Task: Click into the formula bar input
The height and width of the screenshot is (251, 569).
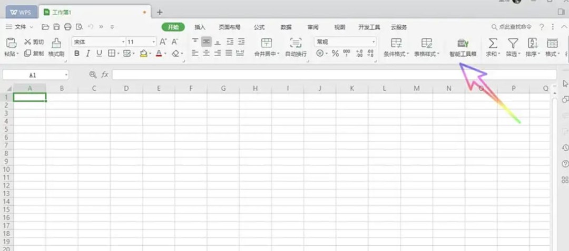Action: click(x=334, y=75)
